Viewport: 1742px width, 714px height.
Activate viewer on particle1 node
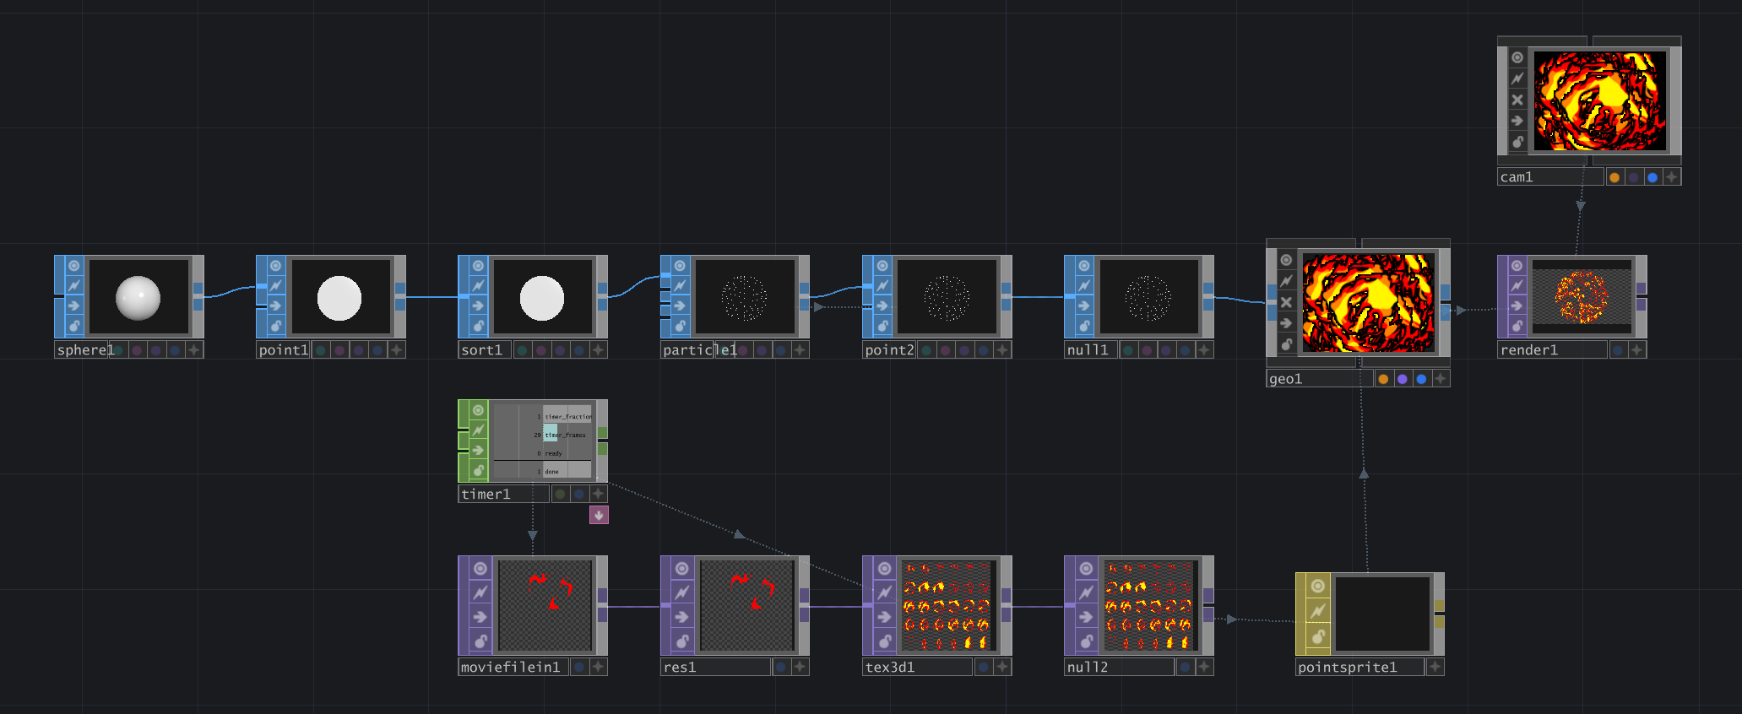pyautogui.click(x=681, y=266)
